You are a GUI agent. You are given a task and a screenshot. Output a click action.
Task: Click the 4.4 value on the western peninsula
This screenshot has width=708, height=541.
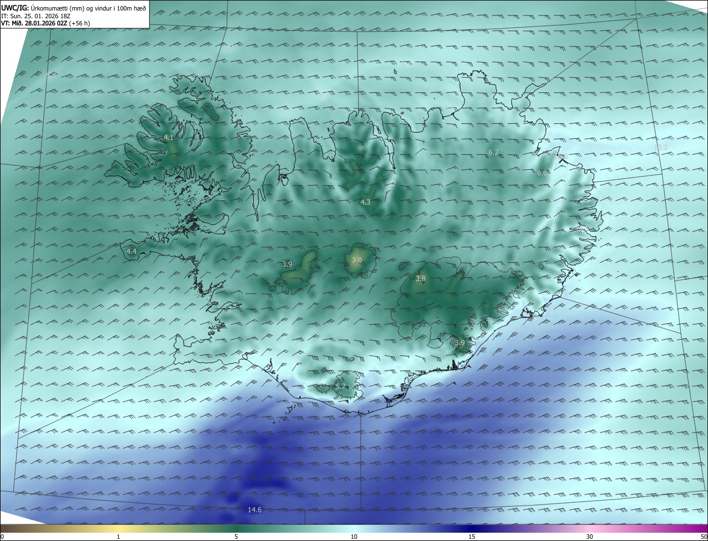click(x=132, y=251)
